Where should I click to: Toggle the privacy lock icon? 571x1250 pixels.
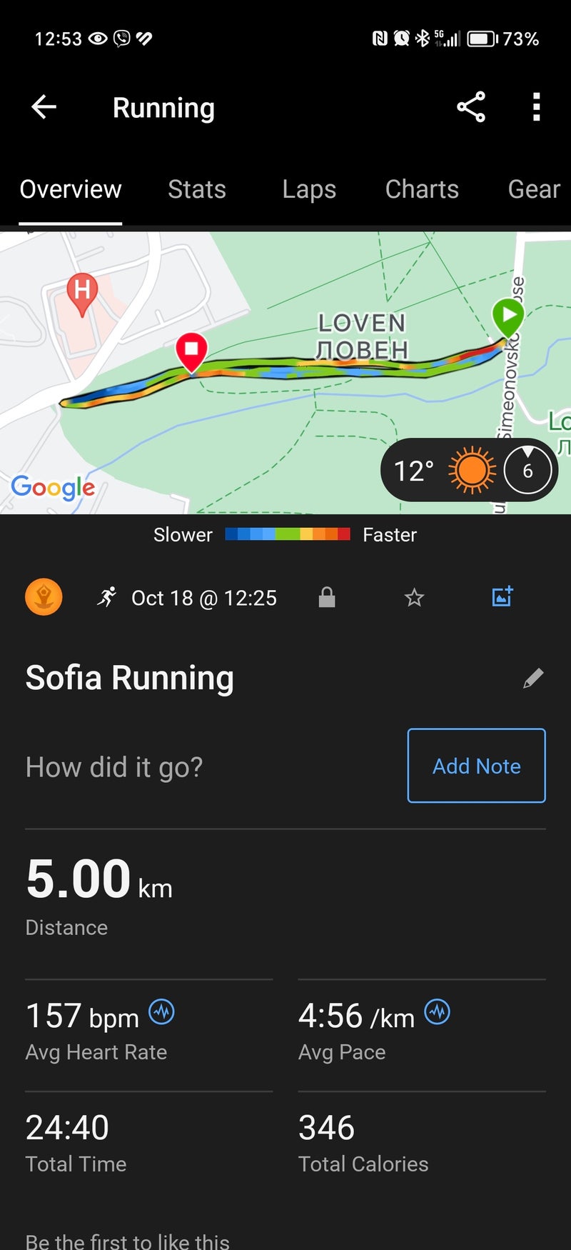327,597
